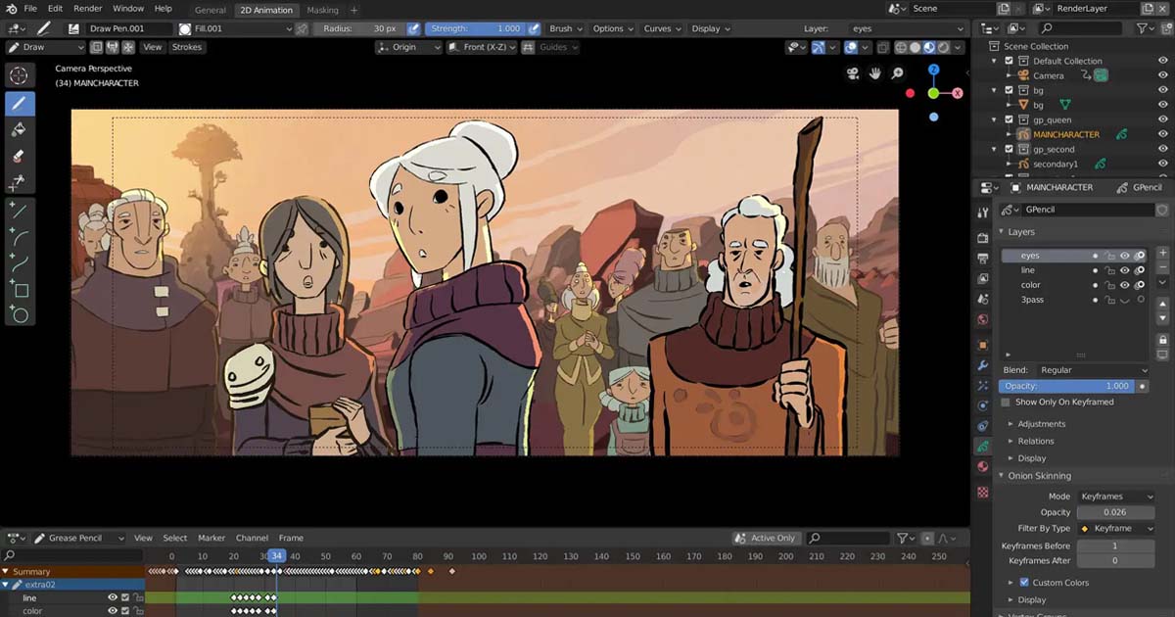Screen dimensions: 1175x617
Task: Select the Fill bucket tool
Action: pos(20,130)
